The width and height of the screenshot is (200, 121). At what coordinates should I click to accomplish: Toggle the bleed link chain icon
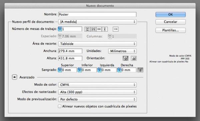click(140, 70)
